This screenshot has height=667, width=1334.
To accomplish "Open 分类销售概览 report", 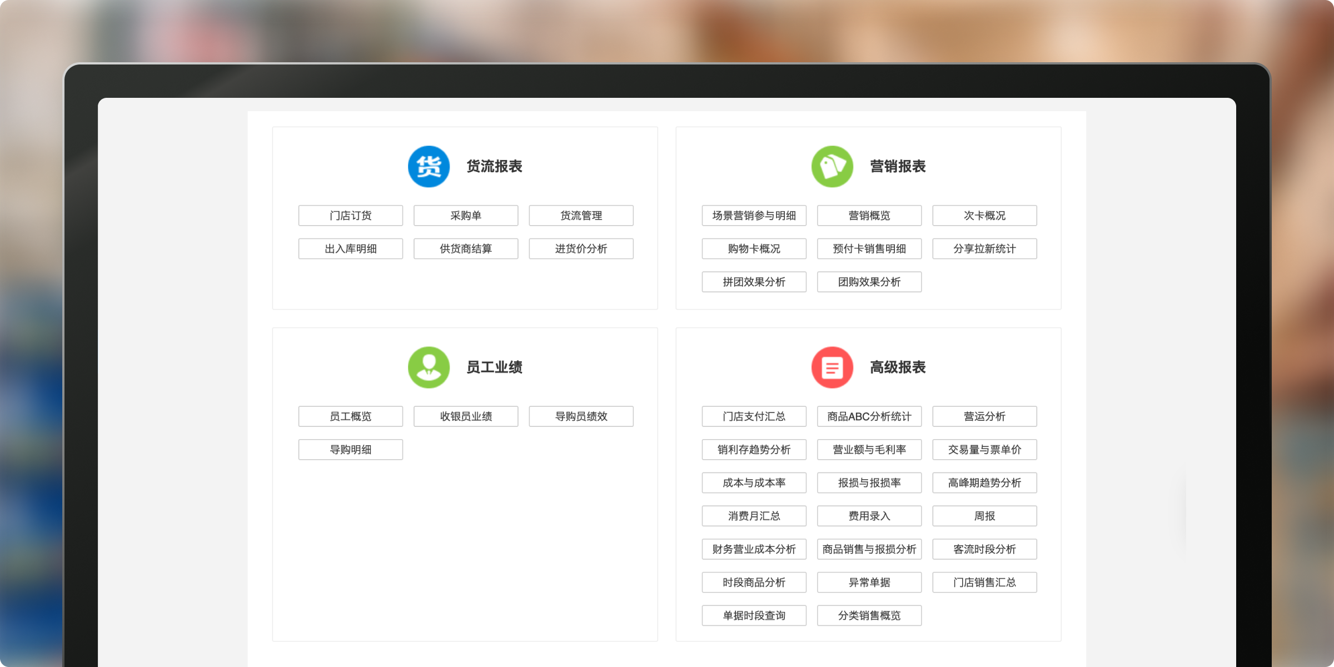I will click(x=869, y=615).
